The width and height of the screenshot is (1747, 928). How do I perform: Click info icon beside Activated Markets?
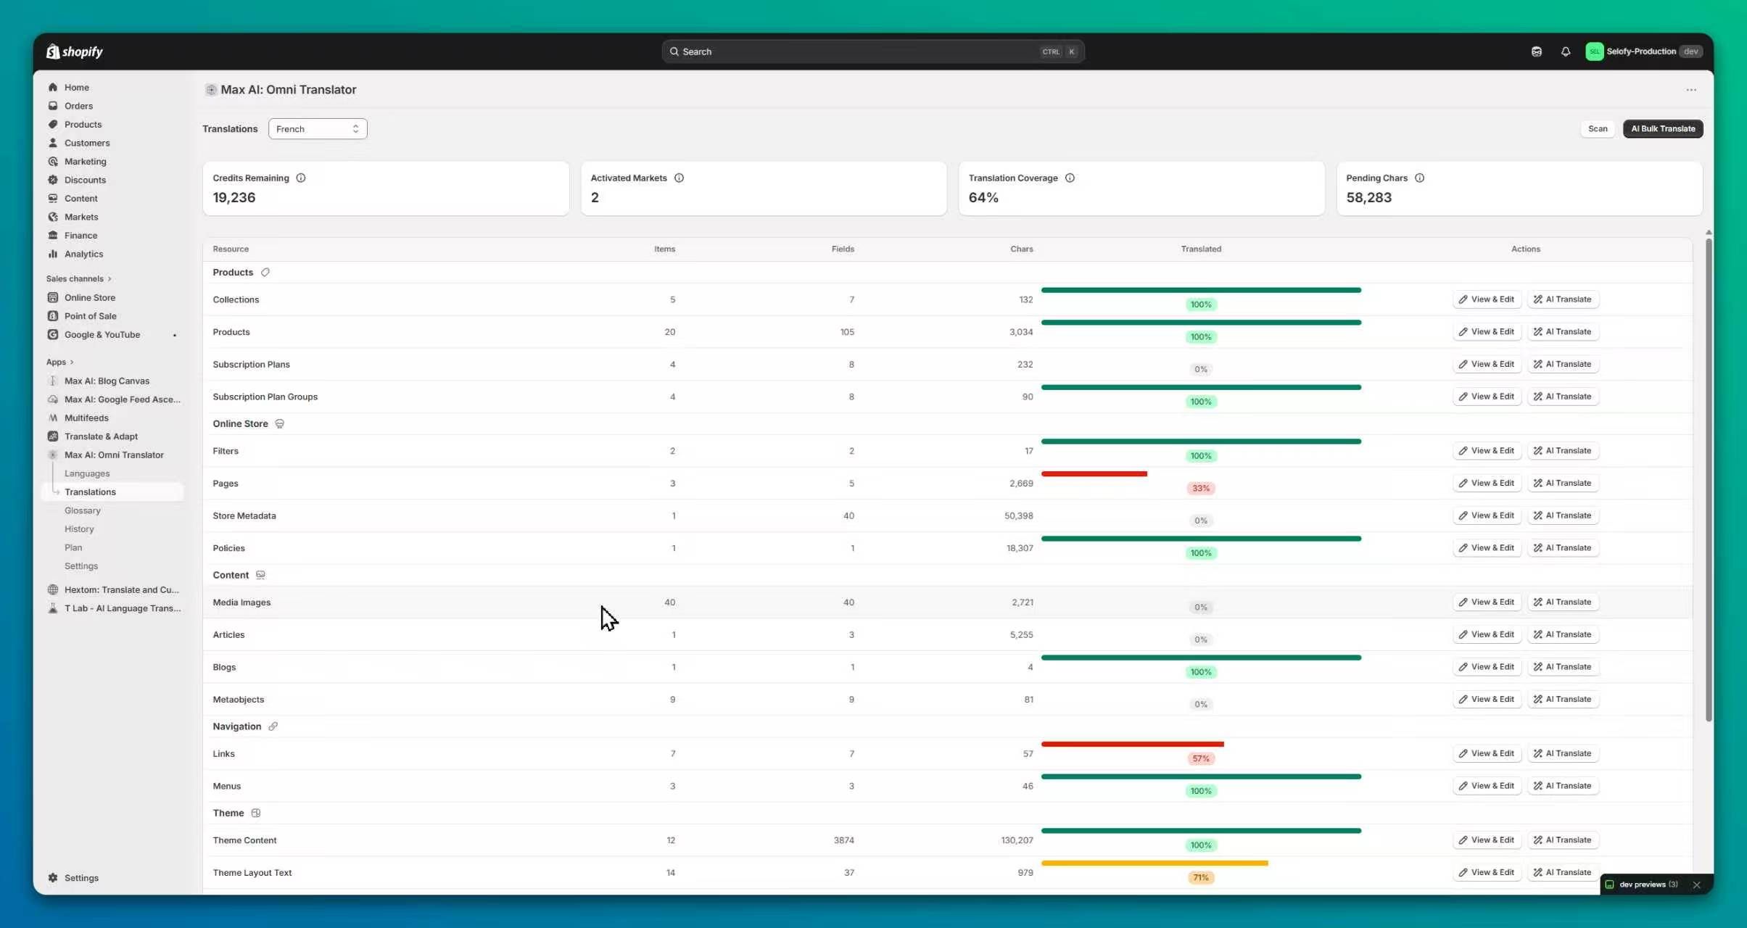(679, 178)
